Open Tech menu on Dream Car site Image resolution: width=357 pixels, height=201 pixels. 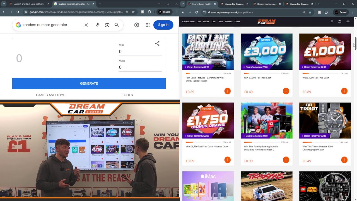220,21
